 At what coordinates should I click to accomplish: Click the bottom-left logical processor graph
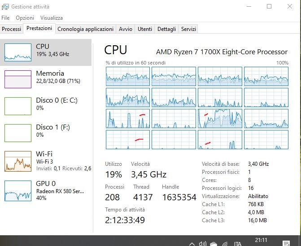click(x=128, y=140)
